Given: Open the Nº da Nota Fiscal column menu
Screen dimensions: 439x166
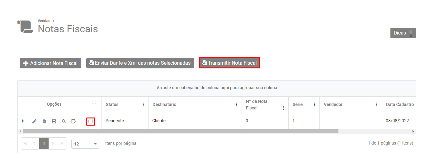Looking at the screenshot, I should coord(283,108).
